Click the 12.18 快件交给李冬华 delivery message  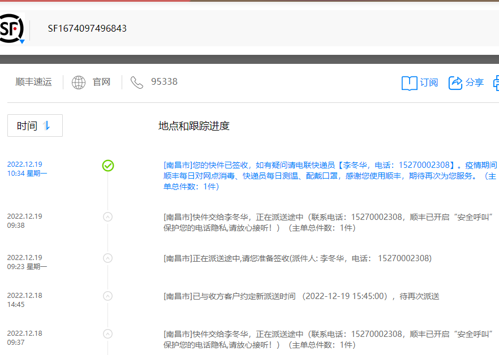(x=328, y=339)
